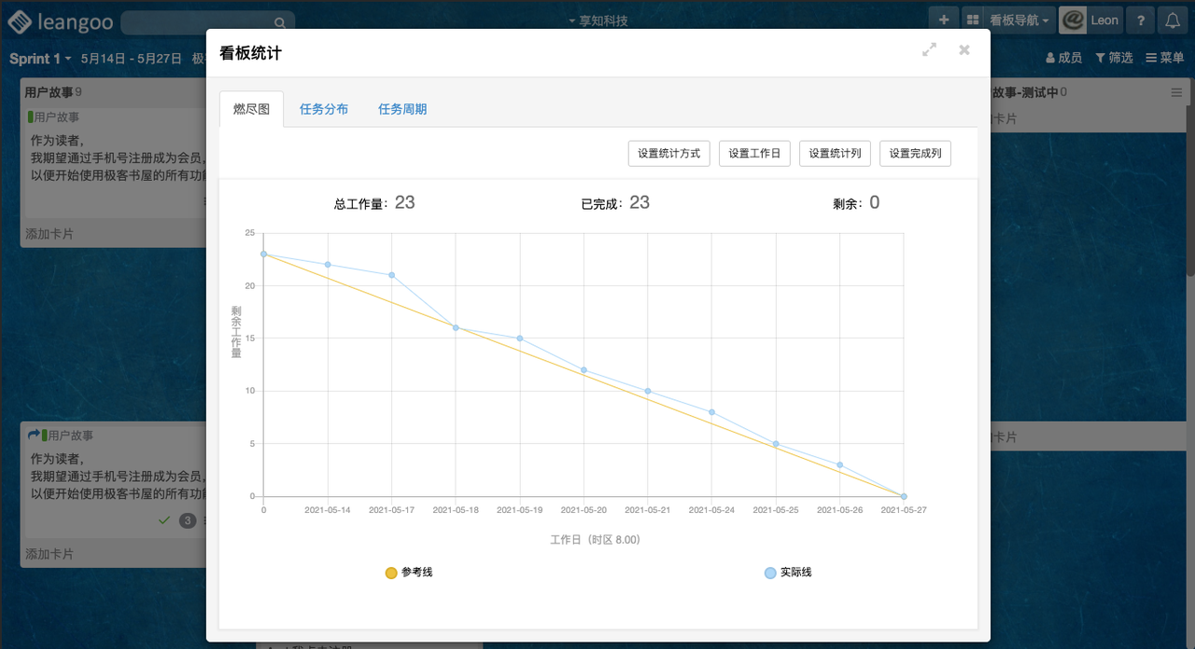Click the 2021-05-18 data point on chart
Screen dimensions: 1195x649
(456, 327)
